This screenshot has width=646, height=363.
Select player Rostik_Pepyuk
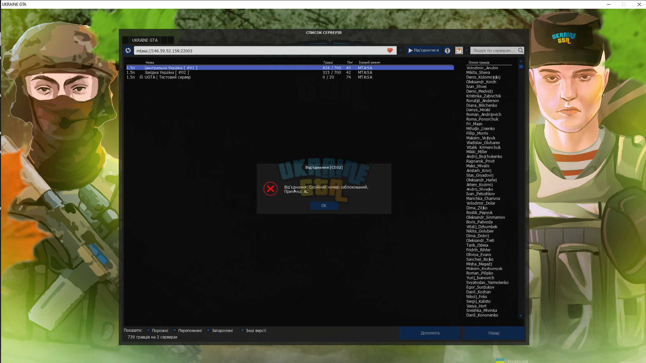[x=479, y=213]
